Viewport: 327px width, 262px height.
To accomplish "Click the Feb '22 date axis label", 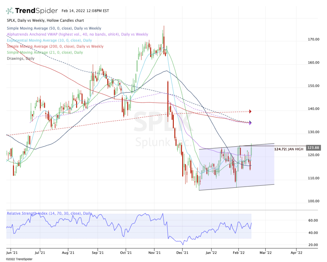I will pyautogui.click(x=239, y=252).
